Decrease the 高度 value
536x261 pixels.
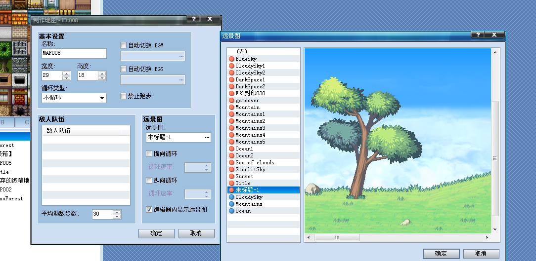pyautogui.click(x=102, y=78)
